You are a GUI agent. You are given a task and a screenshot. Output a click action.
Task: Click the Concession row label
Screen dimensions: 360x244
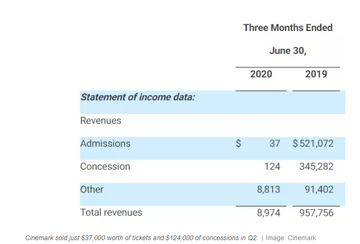pos(105,167)
